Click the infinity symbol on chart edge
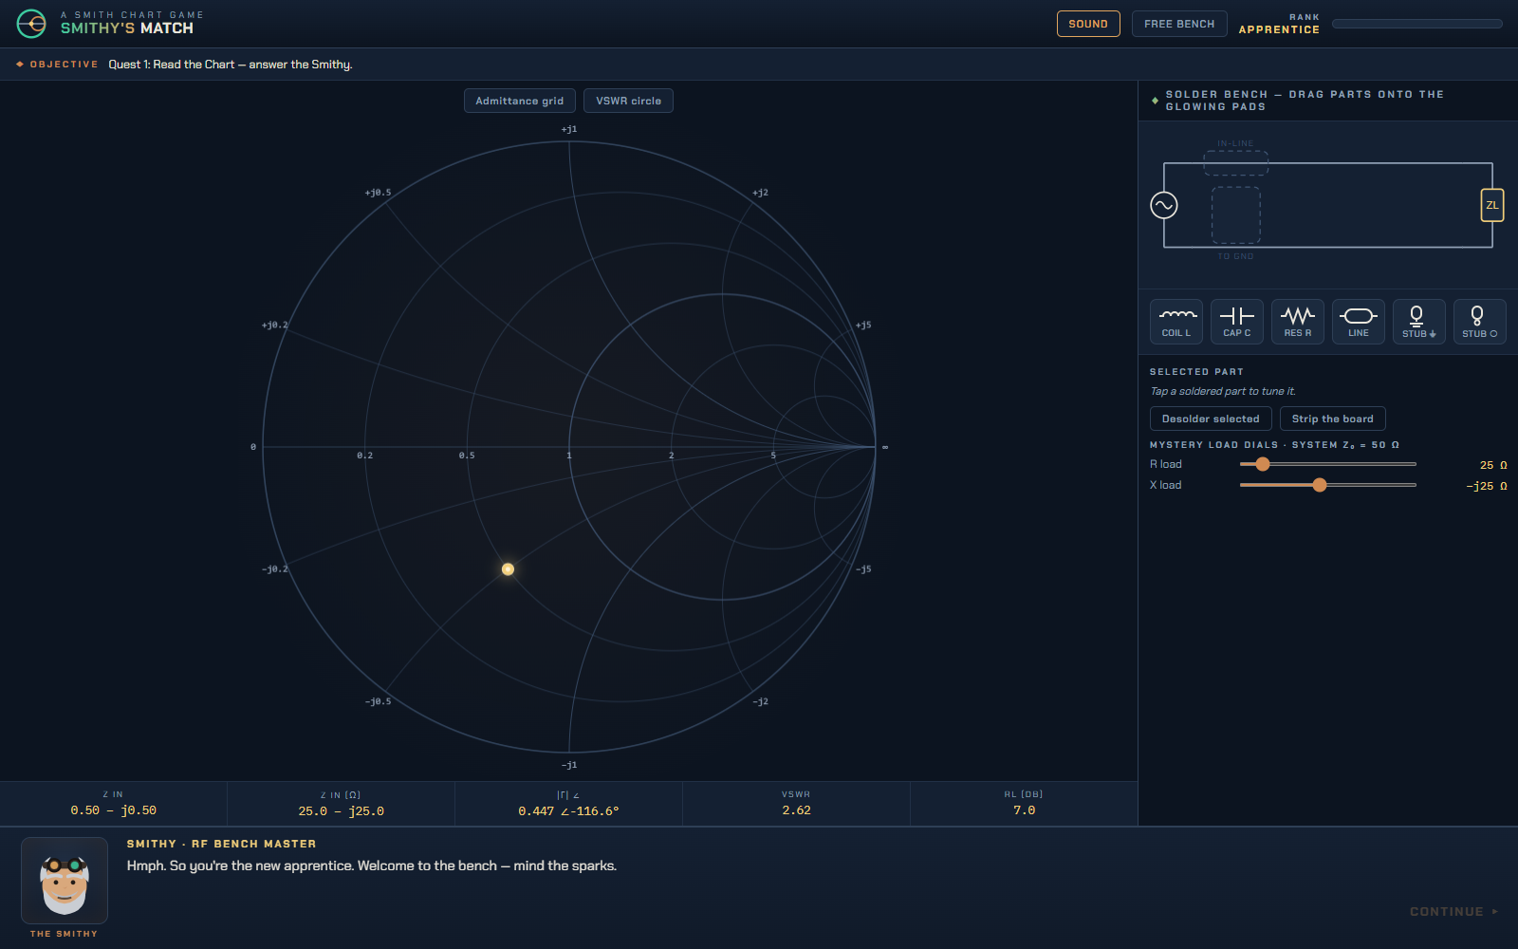Screen dimensions: 1518x949 [x=885, y=447]
